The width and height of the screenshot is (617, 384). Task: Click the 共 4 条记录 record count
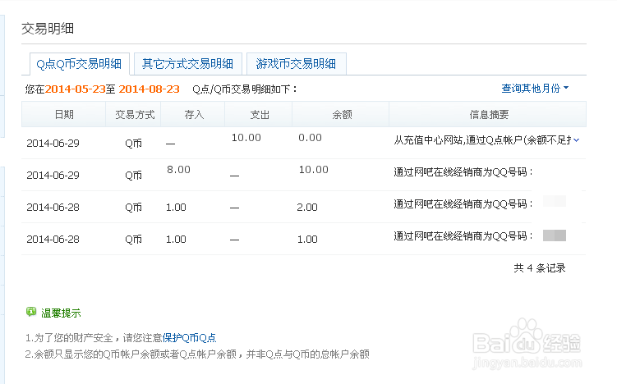point(540,268)
